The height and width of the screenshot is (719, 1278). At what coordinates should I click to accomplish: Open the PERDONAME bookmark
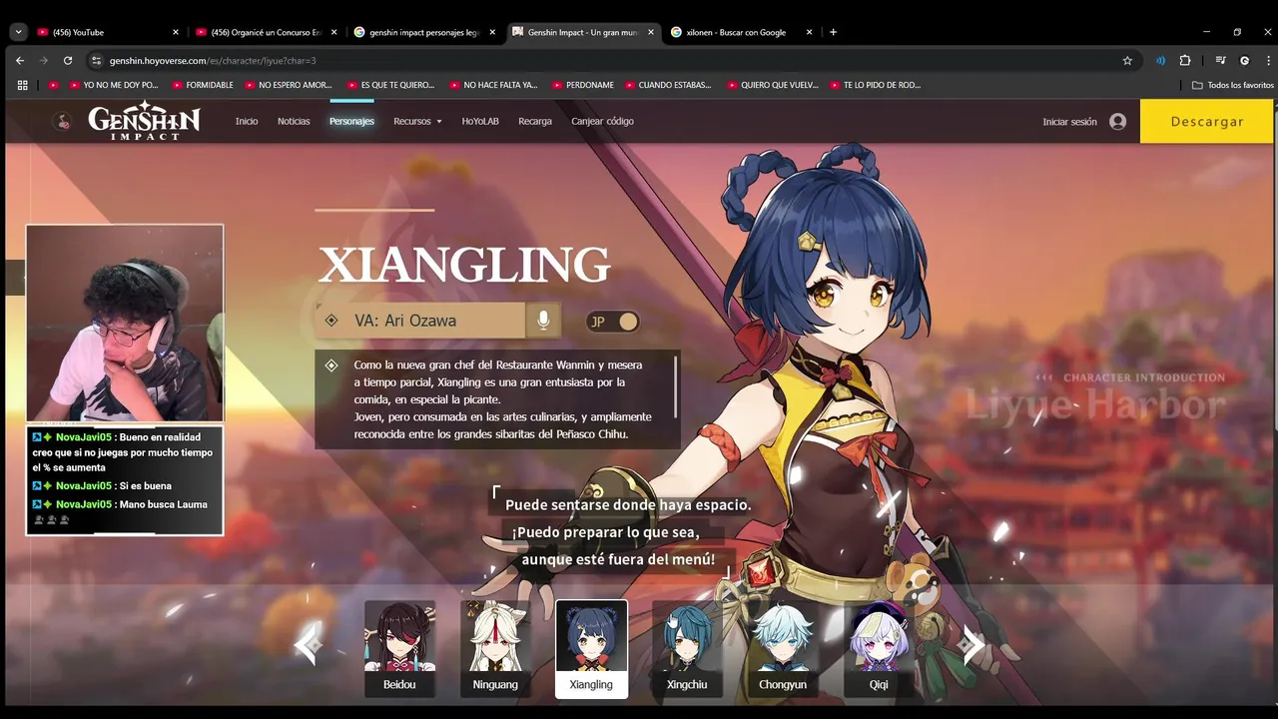click(582, 85)
